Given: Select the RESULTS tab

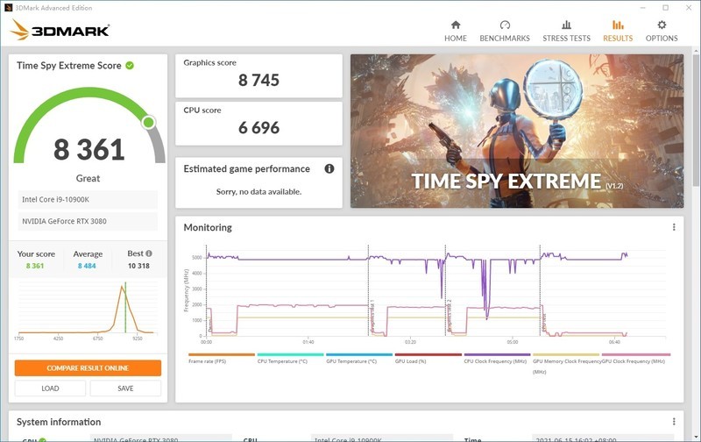Looking at the screenshot, I should (618, 32).
